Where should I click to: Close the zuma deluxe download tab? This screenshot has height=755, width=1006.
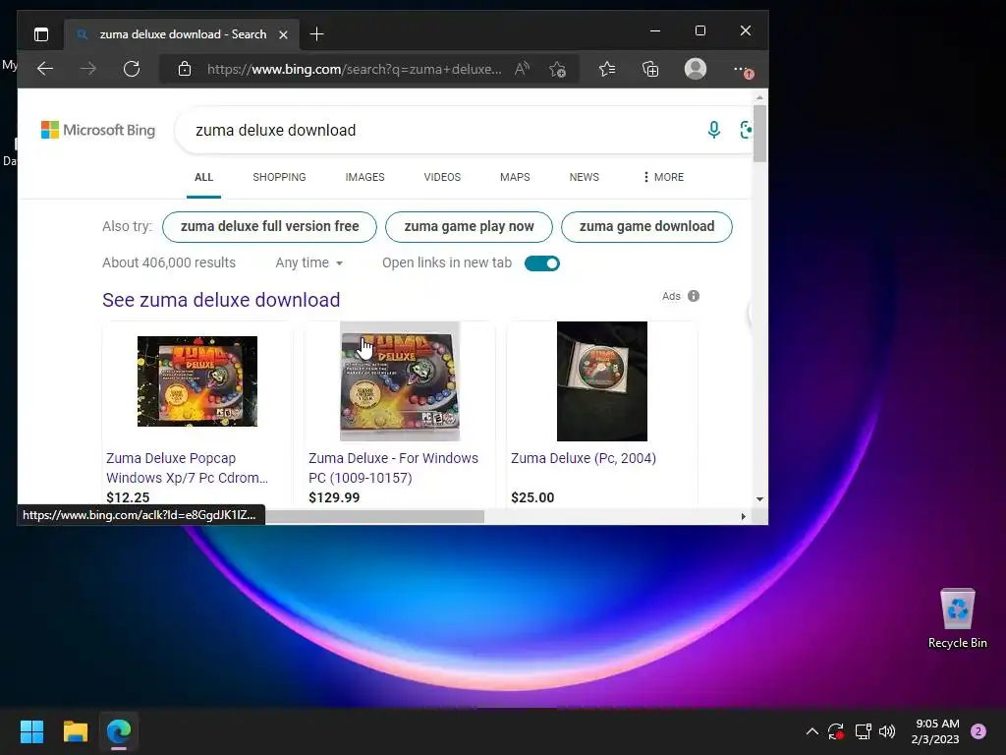tap(283, 34)
